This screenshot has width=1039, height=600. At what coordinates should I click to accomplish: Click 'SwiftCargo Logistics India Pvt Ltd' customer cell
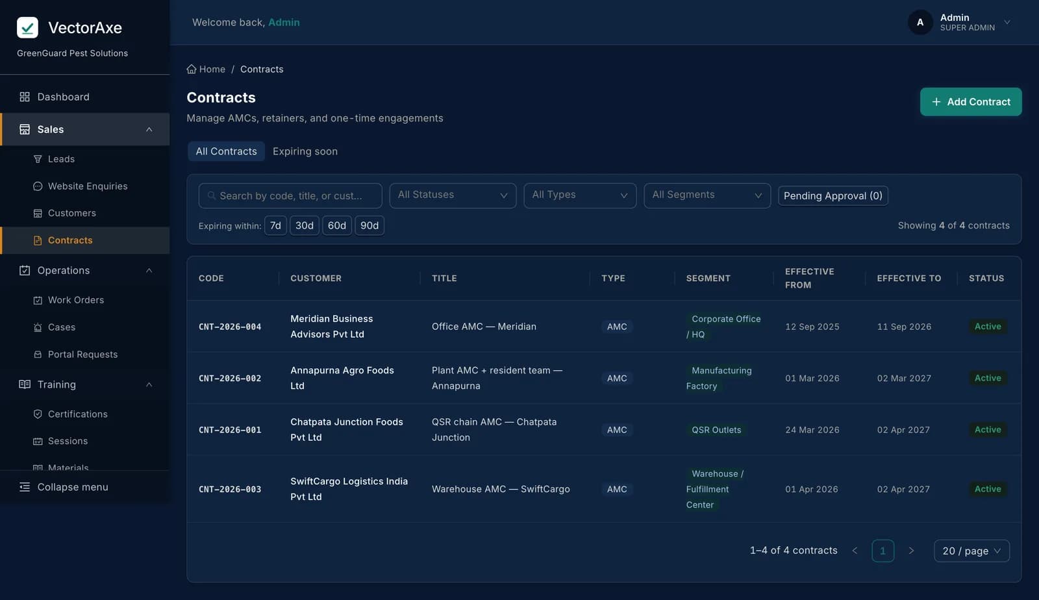pyautogui.click(x=349, y=489)
